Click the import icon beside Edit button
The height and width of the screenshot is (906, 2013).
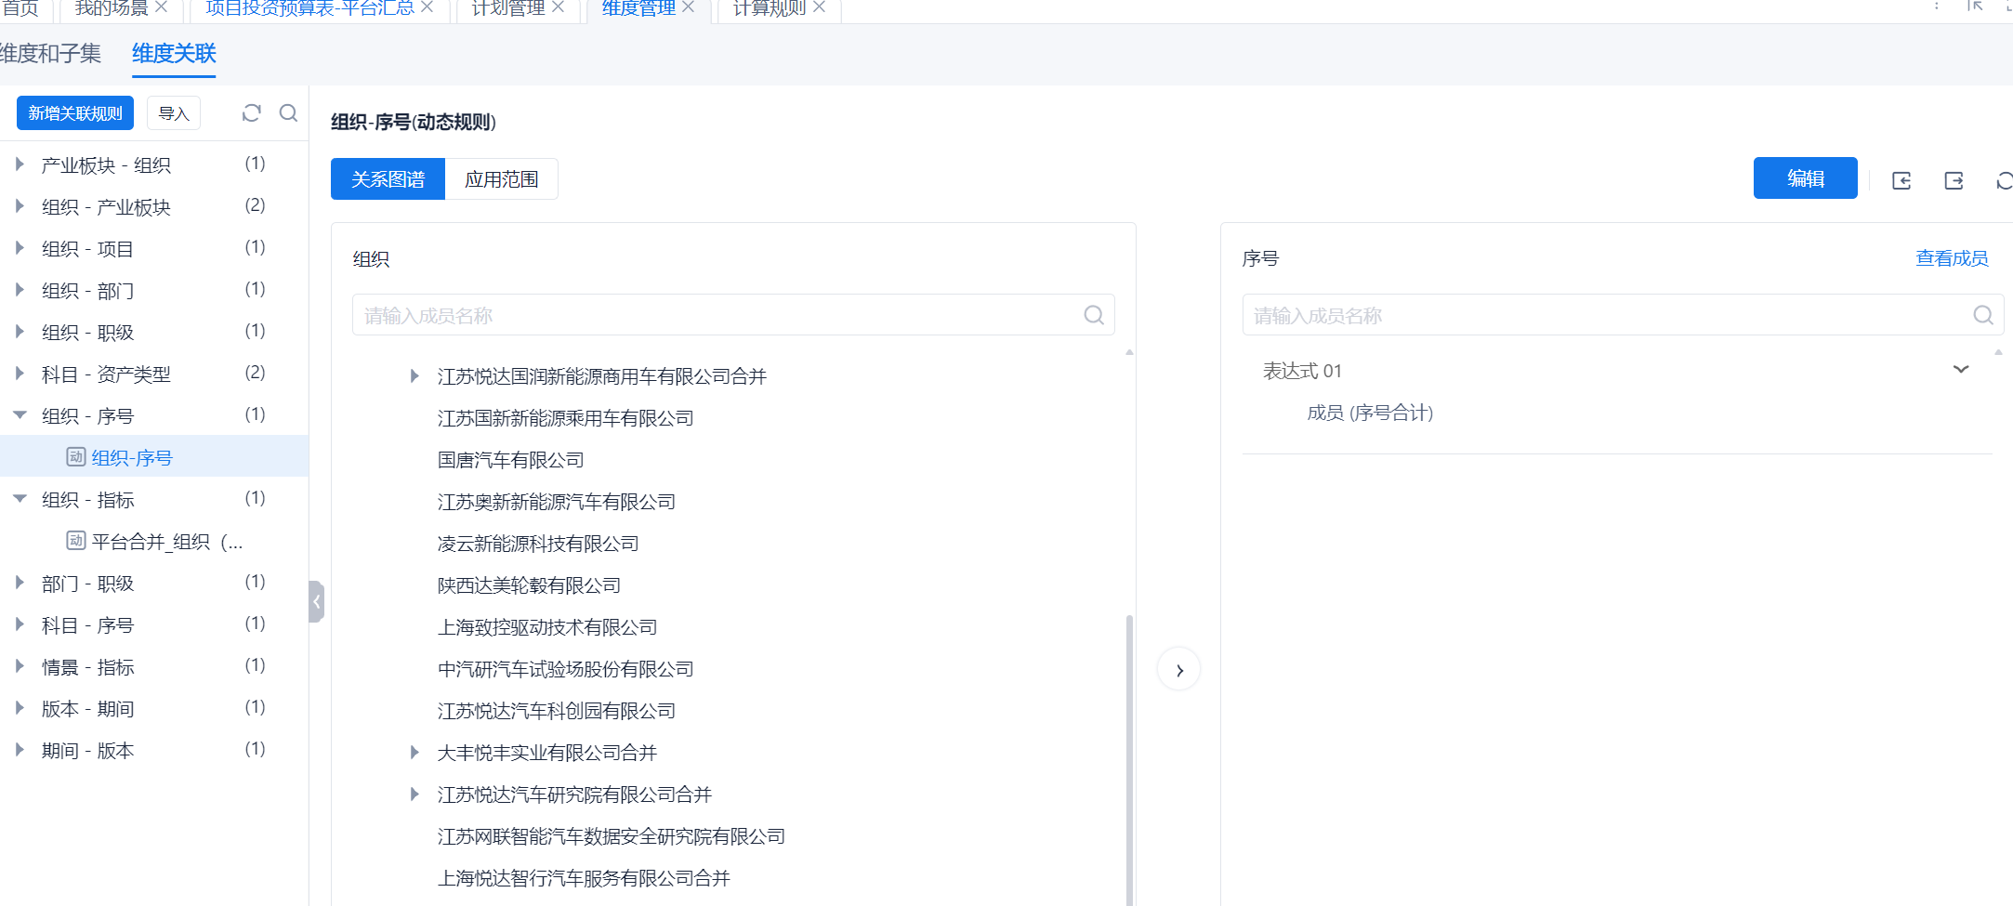[x=1901, y=180]
